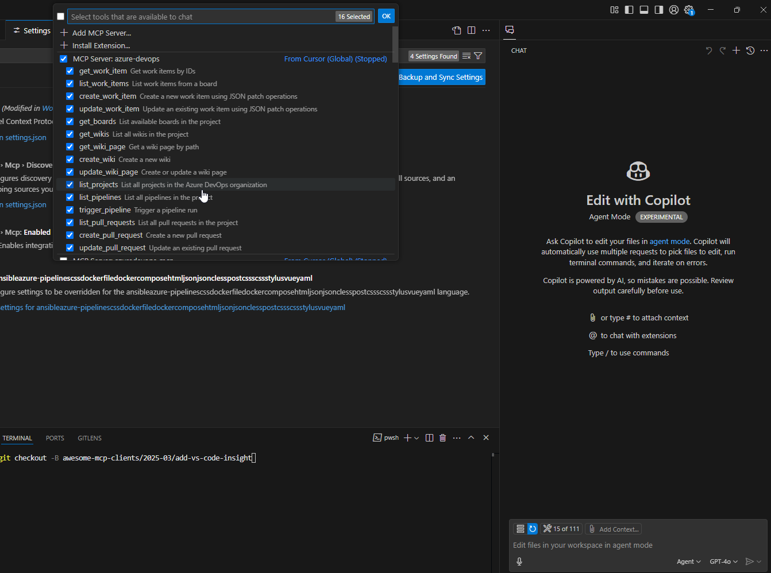Kill terminal with trash icon
The height and width of the screenshot is (573, 771).
[443, 438]
